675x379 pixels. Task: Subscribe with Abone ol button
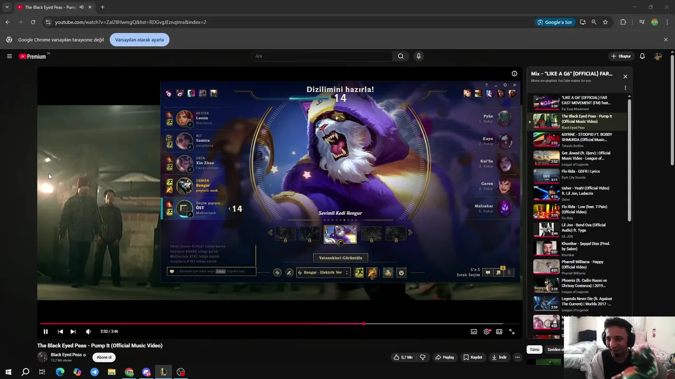pyautogui.click(x=104, y=357)
